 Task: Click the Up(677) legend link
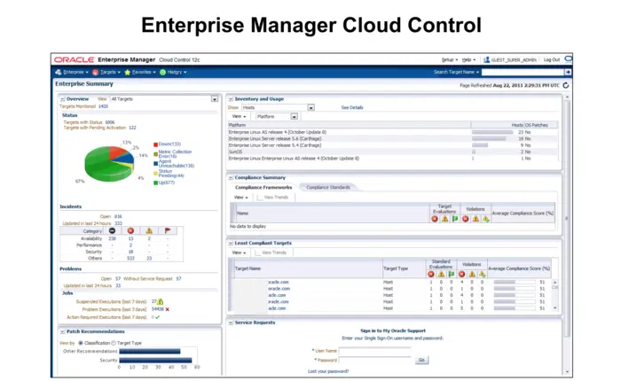coord(167,183)
